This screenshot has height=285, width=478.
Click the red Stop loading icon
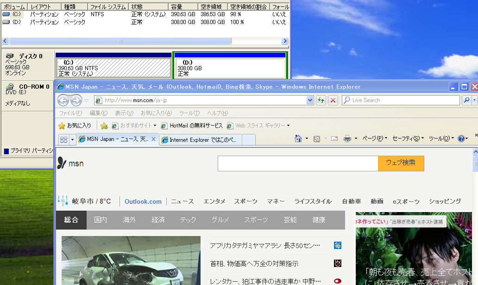pos(333,100)
